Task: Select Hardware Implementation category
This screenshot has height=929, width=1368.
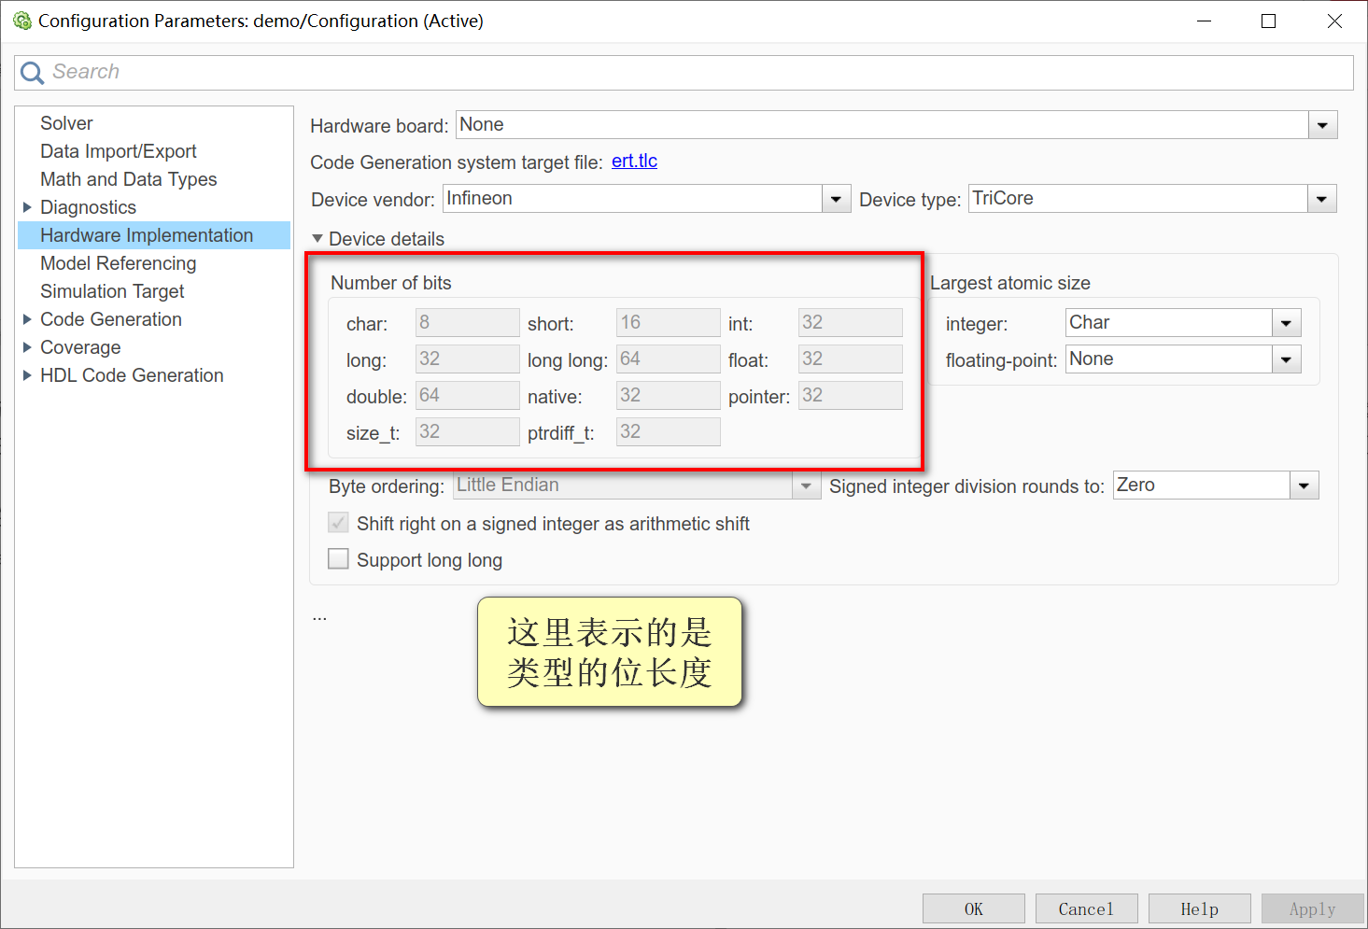Action: [x=154, y=235]
